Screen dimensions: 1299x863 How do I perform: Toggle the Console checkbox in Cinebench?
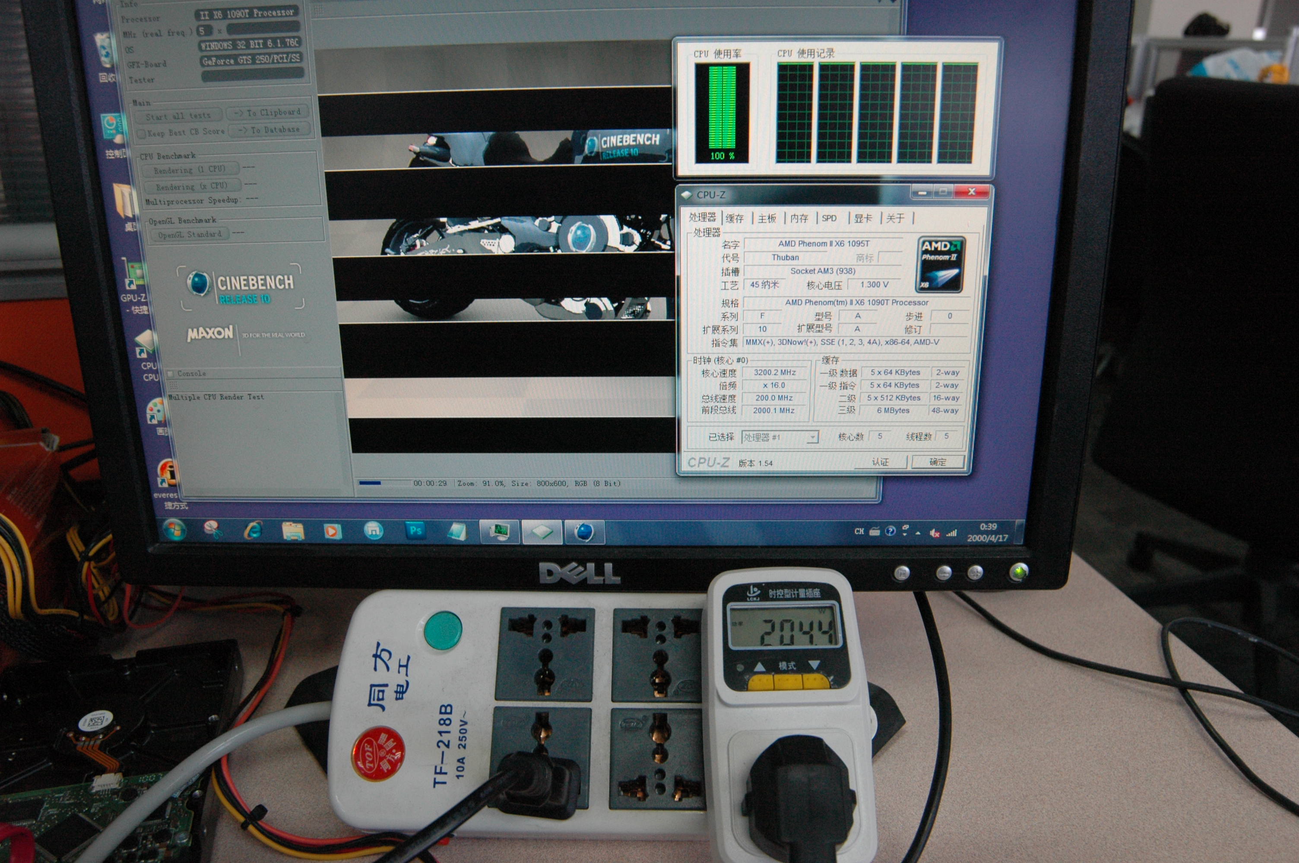tap(171, 374)
